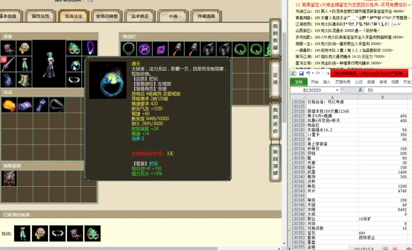Select the first grey gauntlet in inventory
Image resolution: width=412 pixels, height=250 pixels.
tap(209, 49)
